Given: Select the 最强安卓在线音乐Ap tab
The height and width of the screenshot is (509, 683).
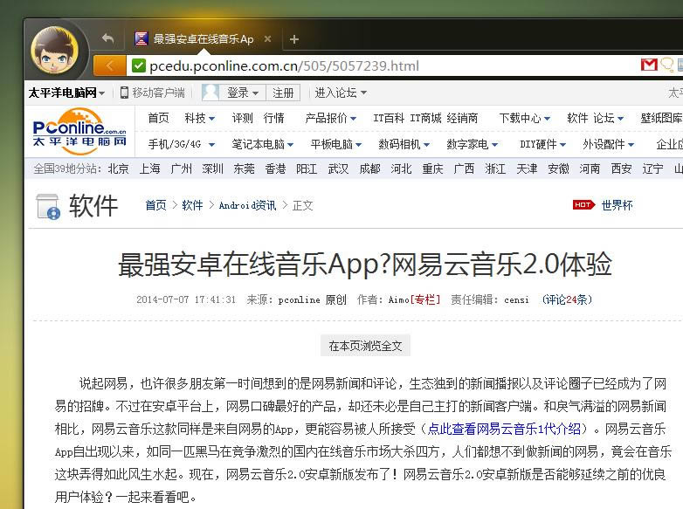Looking at the screenshot, I should tap(204, 38).
